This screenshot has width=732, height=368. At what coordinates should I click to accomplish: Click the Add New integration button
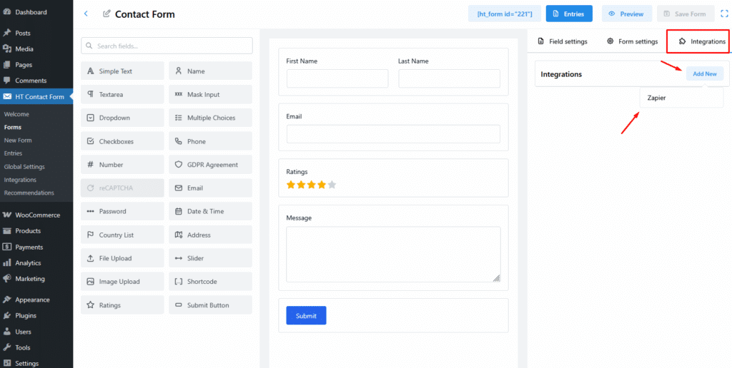(704, 74)
